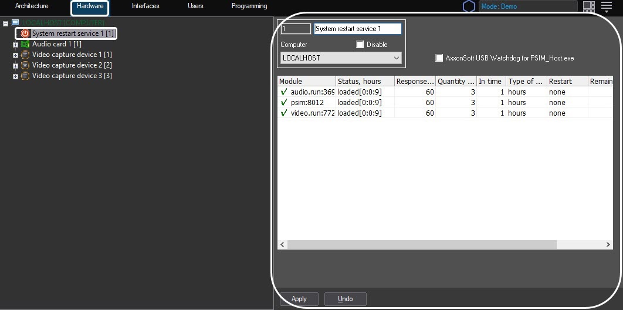Enable AxxonSoft USB Watchdog checkbox
623x310 pixels.
(x=439, y=58)
